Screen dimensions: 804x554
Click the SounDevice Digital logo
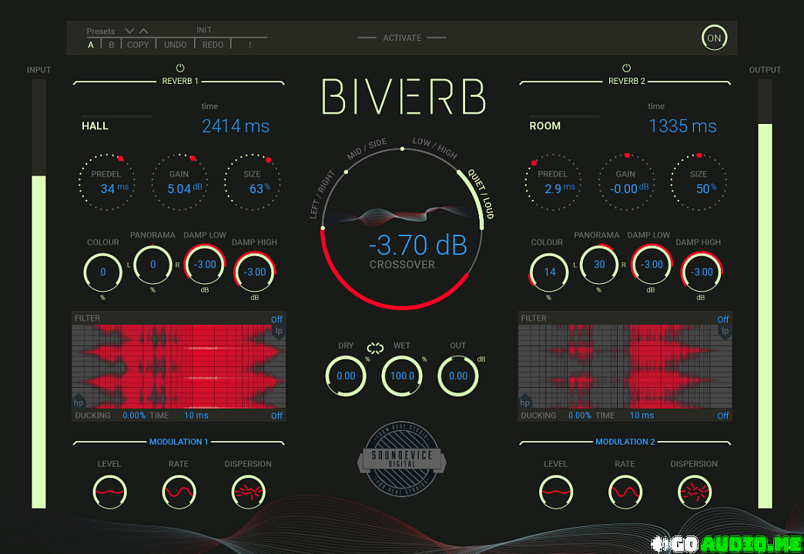coord(402,459)
